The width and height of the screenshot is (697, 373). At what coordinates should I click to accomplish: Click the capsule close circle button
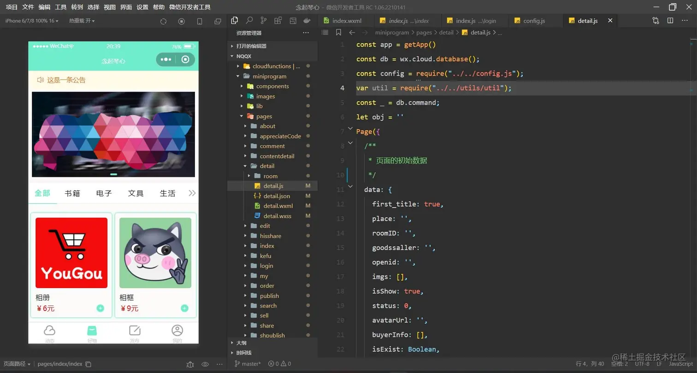pyautogui.click(x=185, y=59)
